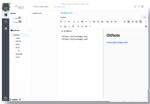Viewport: 150px width, 104px height.
Task: Toggle live preview eye icon
Action: (128, 22)
